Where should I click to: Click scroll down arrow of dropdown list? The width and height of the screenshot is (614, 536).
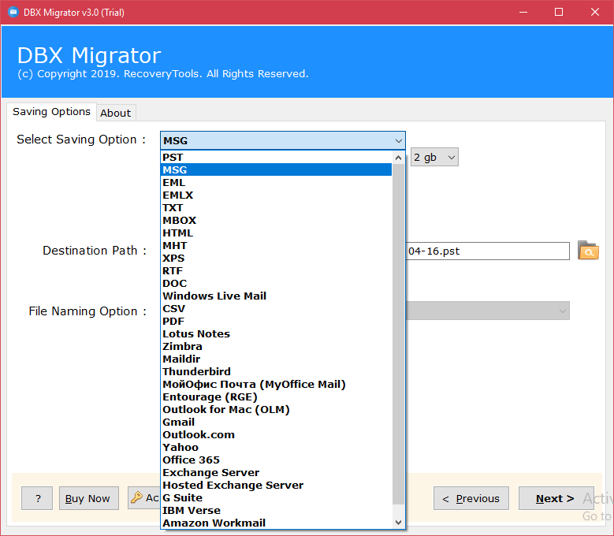point(398,523)
